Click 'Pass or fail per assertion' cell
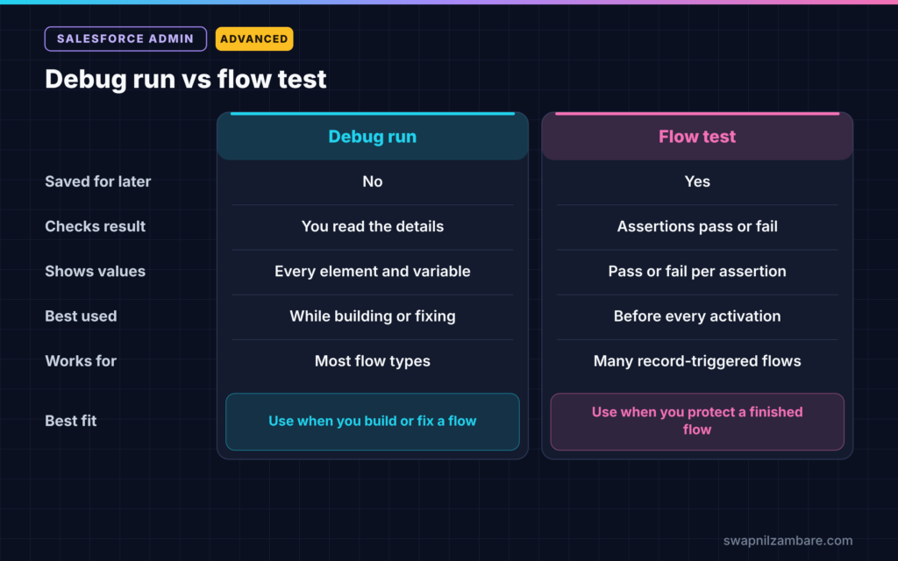 (697, 272)
